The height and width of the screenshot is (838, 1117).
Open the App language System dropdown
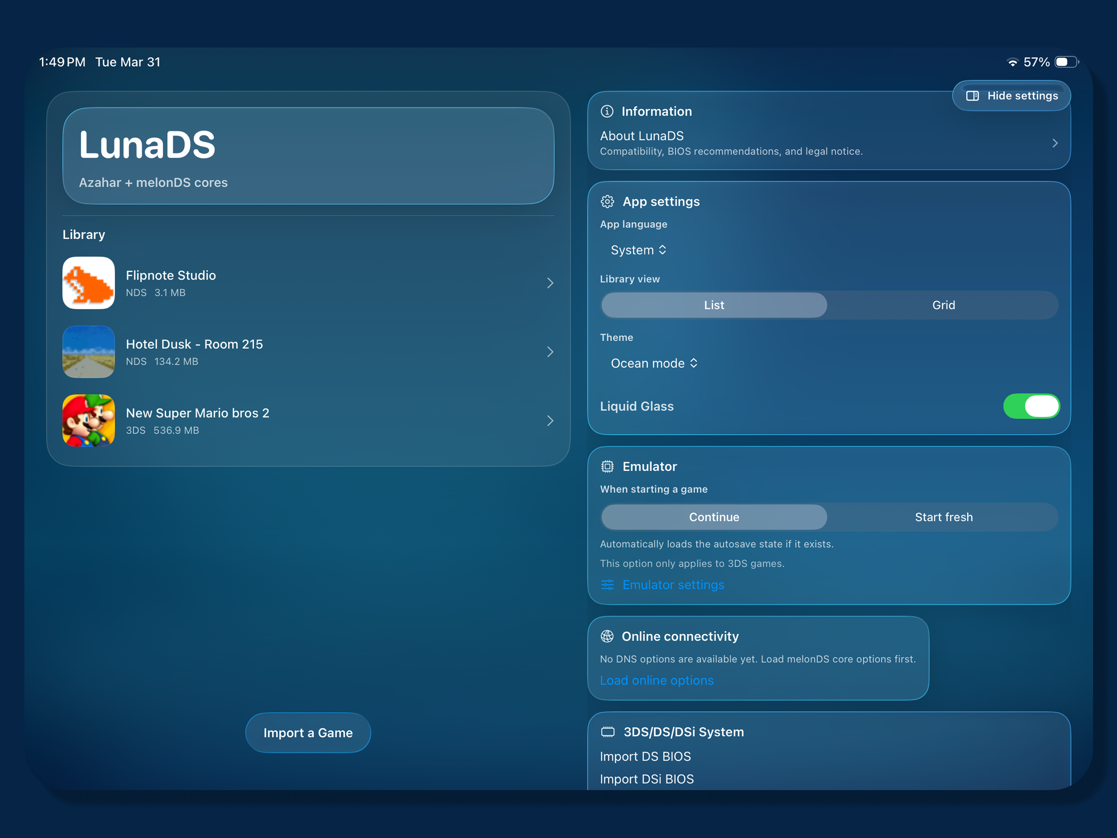click(637, 250)
